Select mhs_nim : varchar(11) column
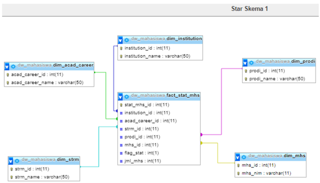Viewport: 320px width, 183px height. [266, 173]
